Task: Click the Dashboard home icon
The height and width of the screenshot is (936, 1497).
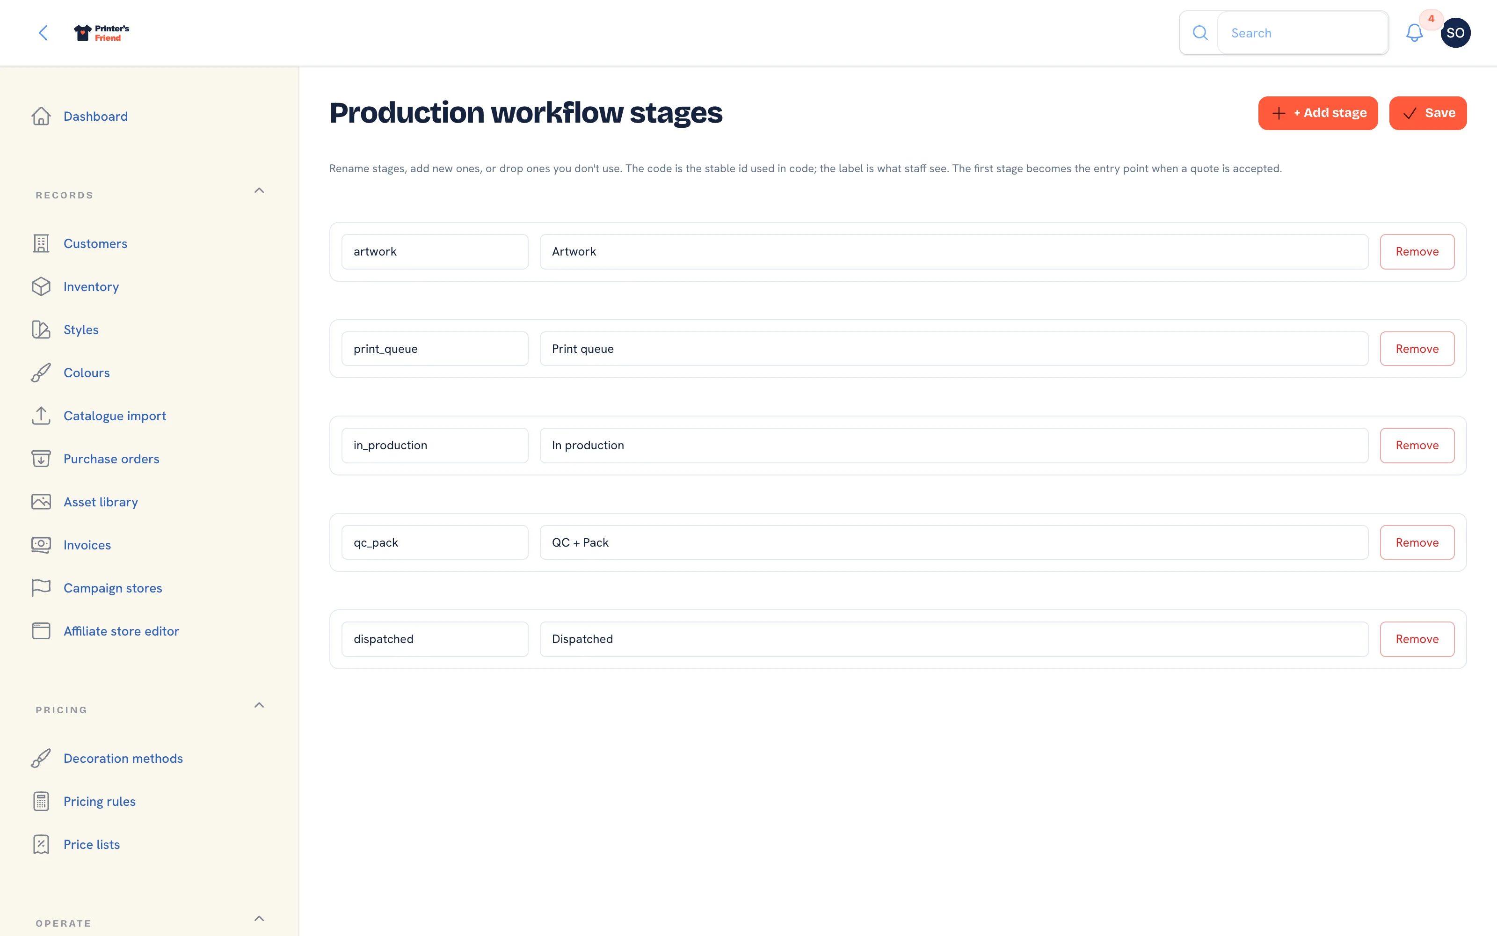Action: 42,117
